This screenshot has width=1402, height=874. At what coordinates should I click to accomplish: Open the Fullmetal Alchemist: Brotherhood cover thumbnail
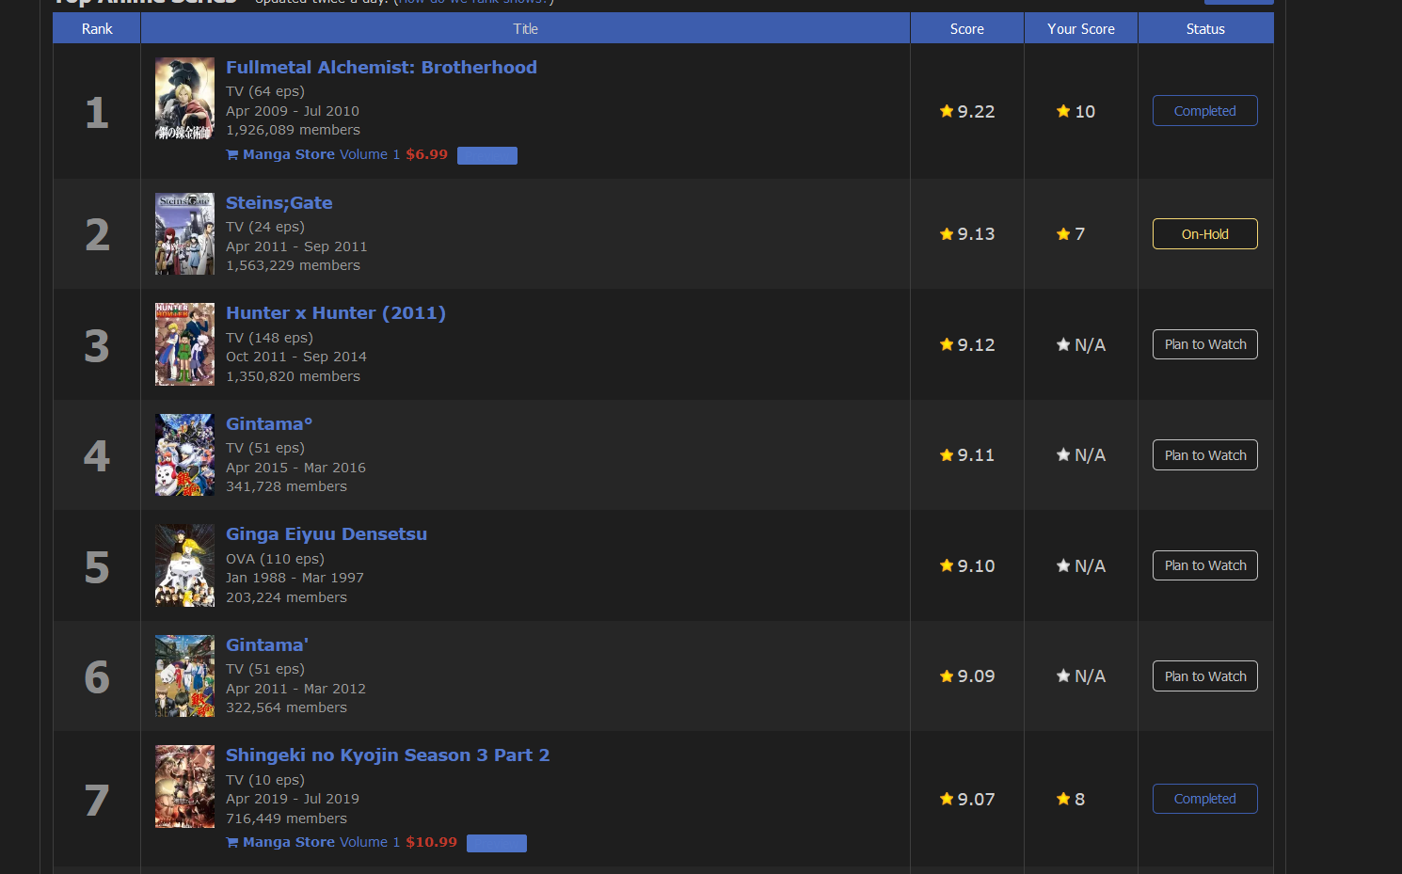coord(184,99)
